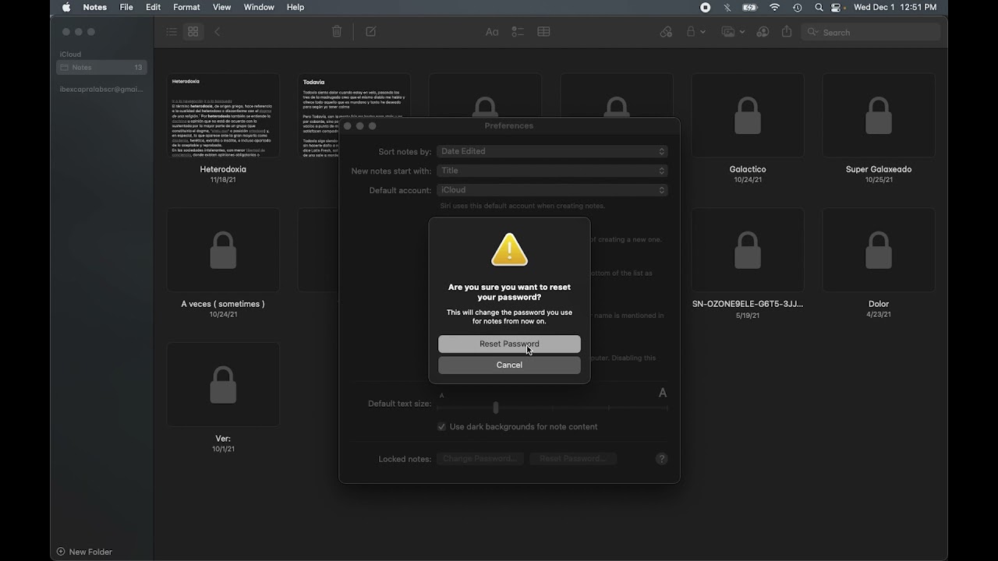The width and height of the screenshot is (998, 561).
Task: Click the Preferences help question mark
Action: 661,459
